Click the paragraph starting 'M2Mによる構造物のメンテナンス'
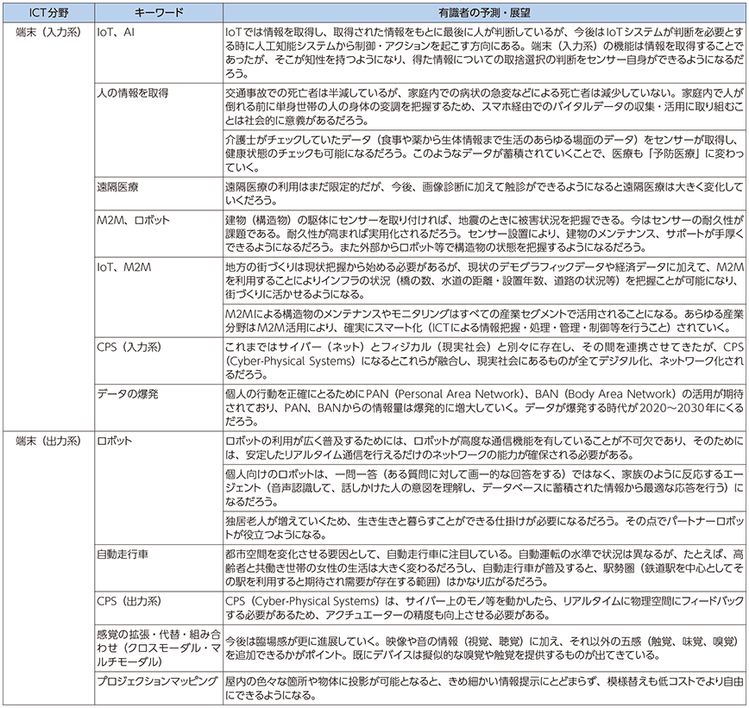Screen dimensions: 749x708 (x=484, y=320)
